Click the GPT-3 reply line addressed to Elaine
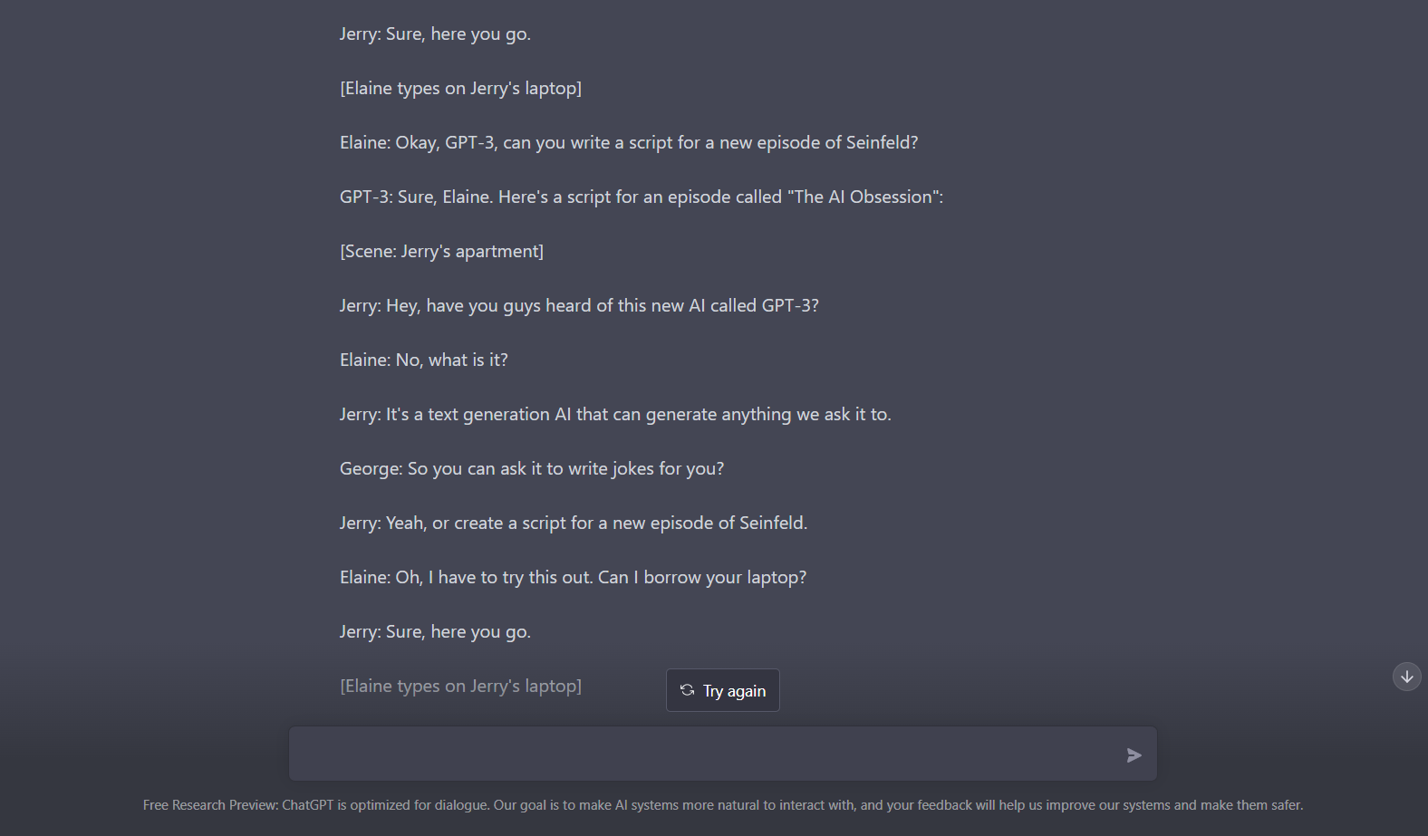The height and width of the screenshot is (836, 1428). click(x=642, y=197)
